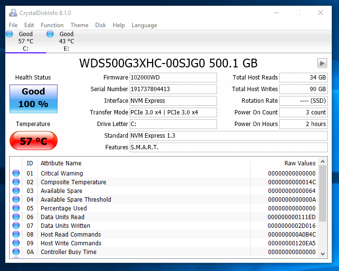Click the Rotation Rate value field
The image size is (339, 271).
click(x=304, y=101)
